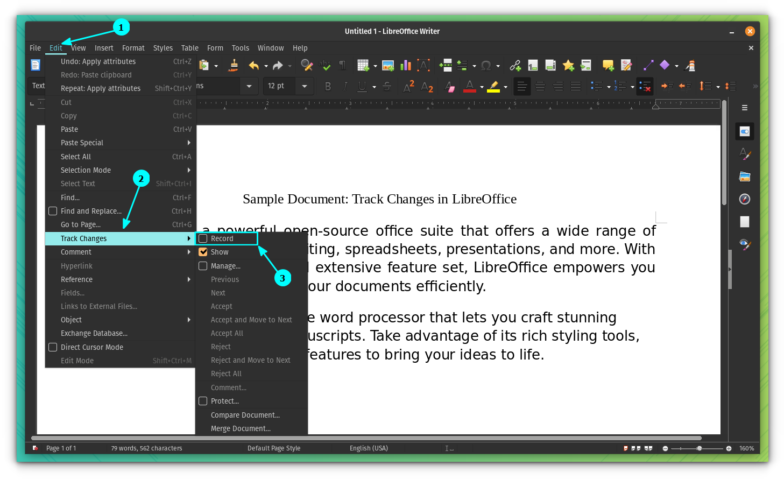Screen dimensions: 784x479
Task: Open the Find and Replace tool
Action: tap(308, 65)
